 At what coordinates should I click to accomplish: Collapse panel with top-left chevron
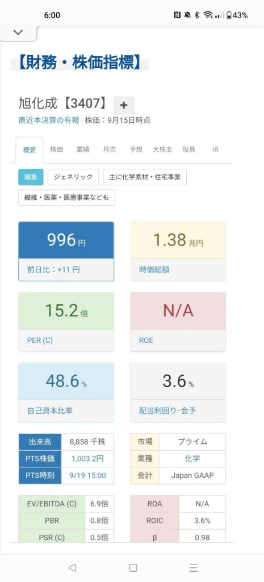pos(18,32)
